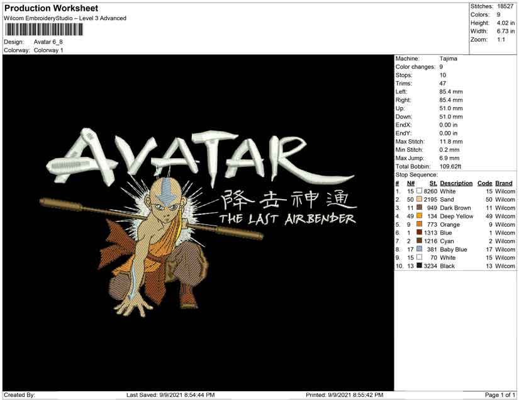Click the width value '6.73 in'
This screenshot has width=519, height=400.
pos(505,31)
